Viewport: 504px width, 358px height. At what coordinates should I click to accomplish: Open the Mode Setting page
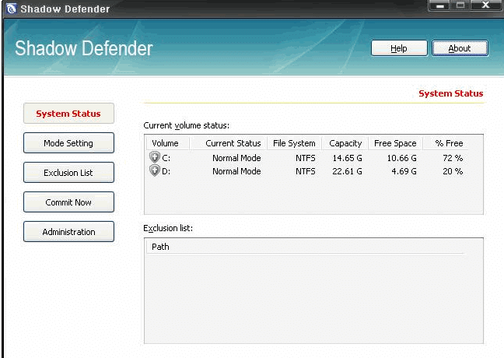pyautogui.click(x=68, y=143)
